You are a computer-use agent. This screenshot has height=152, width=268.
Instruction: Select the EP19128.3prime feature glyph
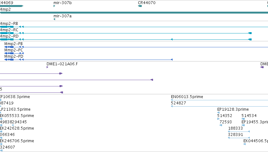(219, 113)
